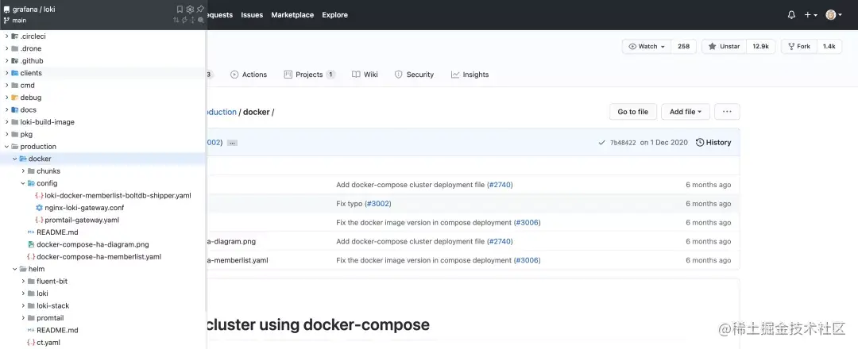
Task: Click the search icon in sidebar header
Action: point(201,20)
